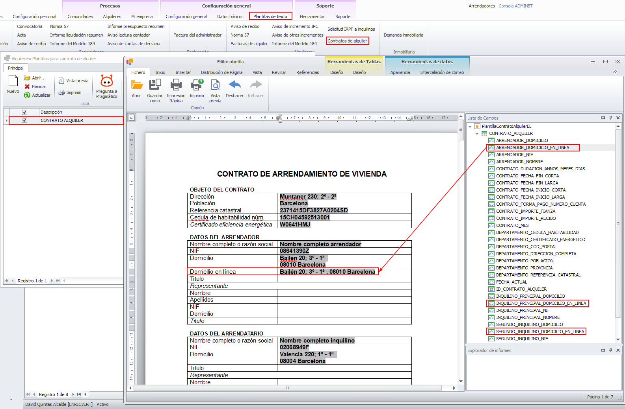The width and height of the screenshot is (625, 409).
Task: Click the Eliminar red cross icon
Action: point(27,87)
